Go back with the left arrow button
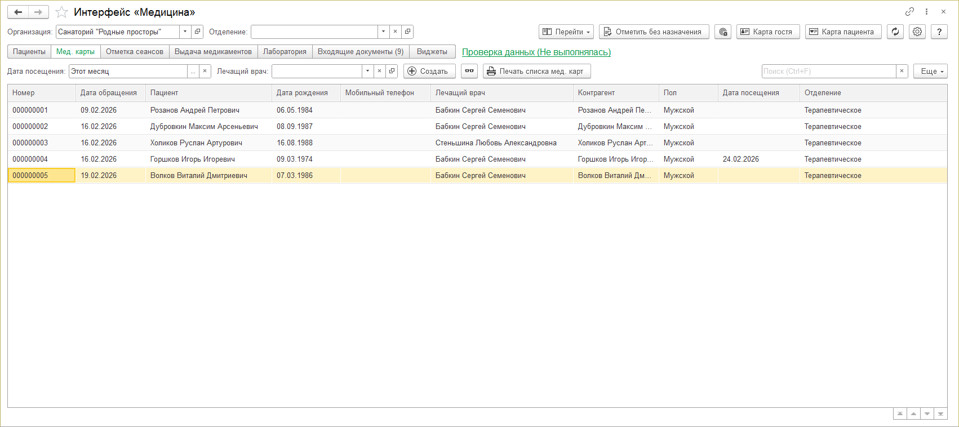959x427 pixels. point(18,12)
